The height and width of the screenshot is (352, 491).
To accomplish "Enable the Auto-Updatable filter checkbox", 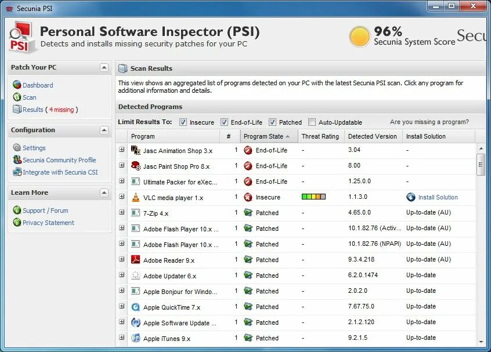I will tap(312, 122).
